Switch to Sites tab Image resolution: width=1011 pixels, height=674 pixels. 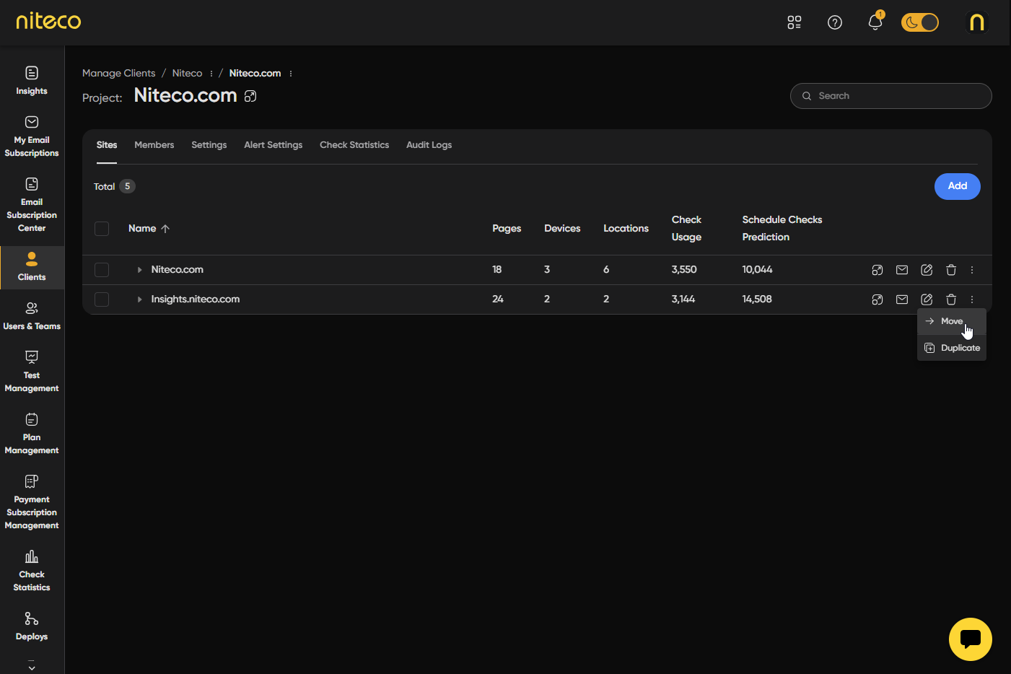(x=107, y=145)
